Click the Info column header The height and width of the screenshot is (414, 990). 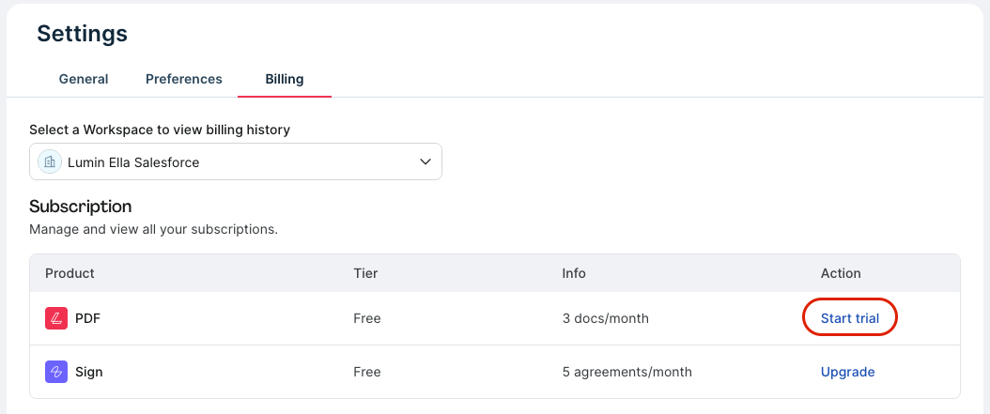[574, 273]
